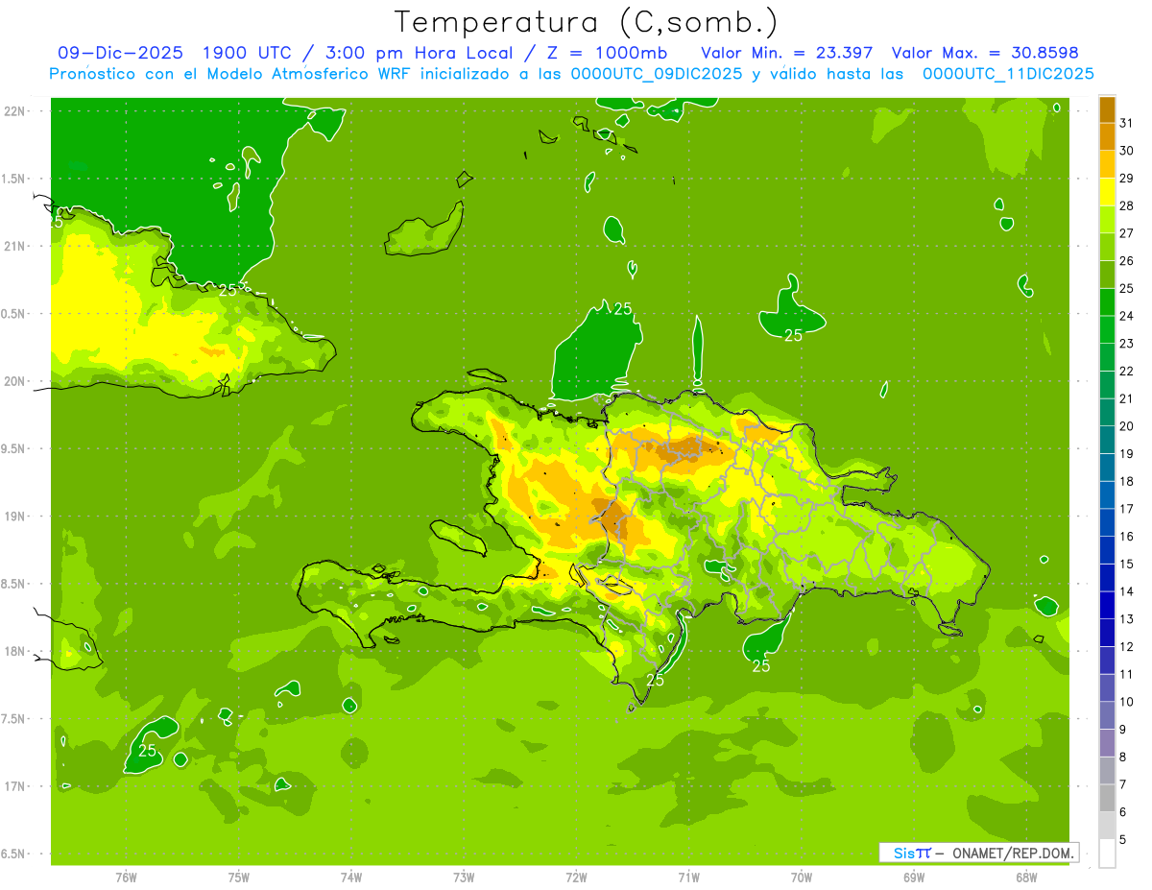This screenshot has width=1152, height=890.
Task: Click the title 'Temperatura (C,somb.)'
Action: tap(587, 21)
